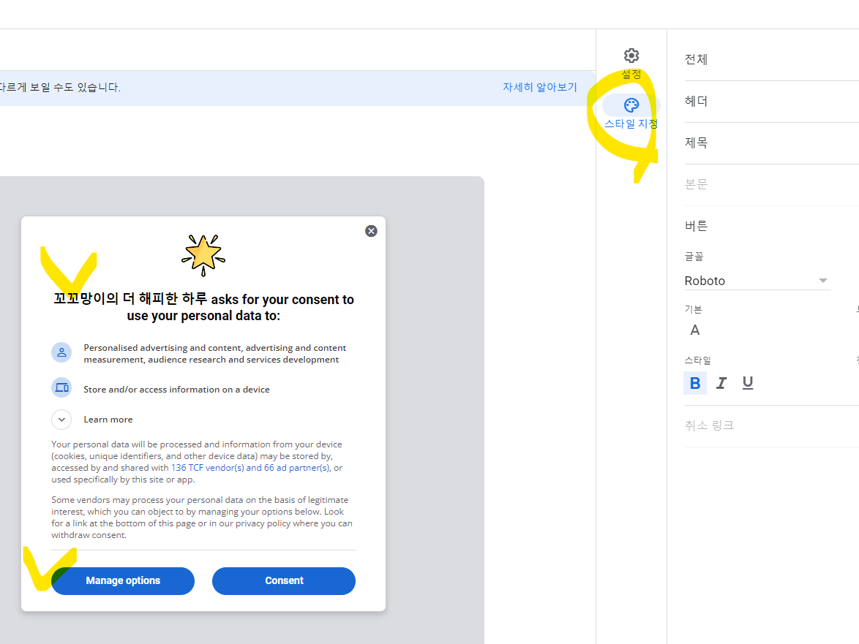Toggle italic text styling
This screenshot has width=859, height=644.
tap(721, 382)
